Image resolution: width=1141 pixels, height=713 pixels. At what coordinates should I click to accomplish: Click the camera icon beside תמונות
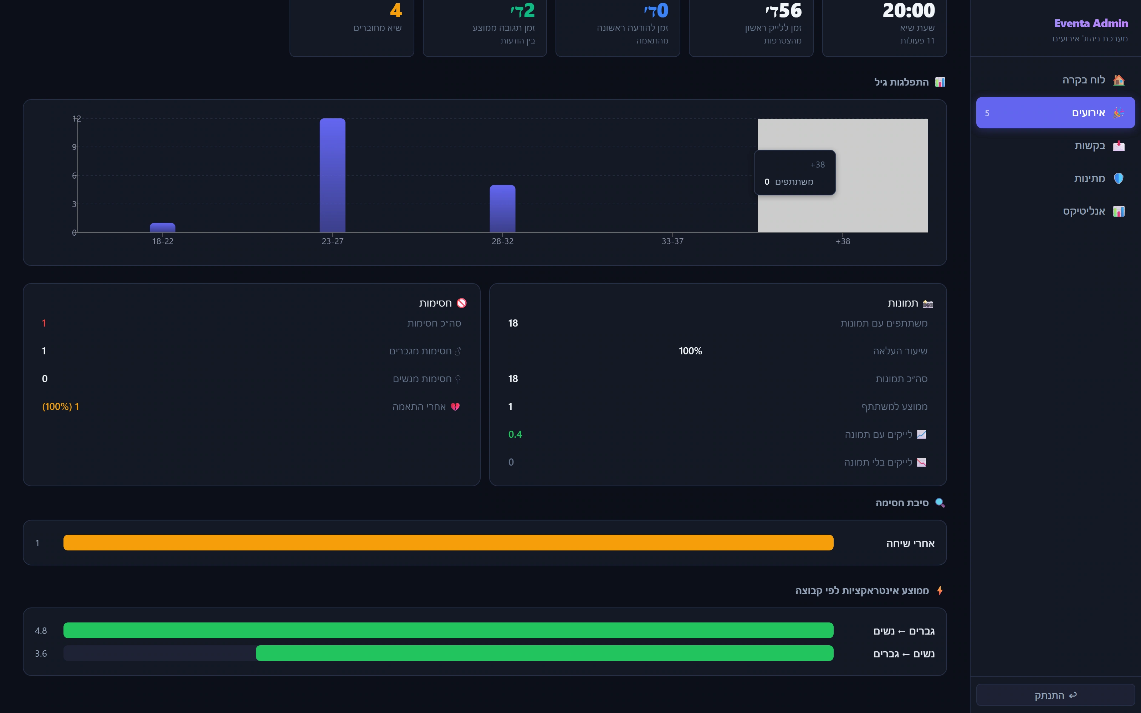(x=927, y=303)
